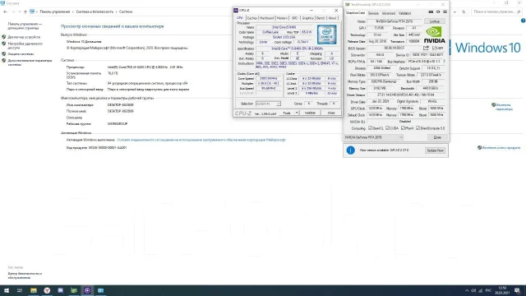Click the blue app icon after Yandex on taskbar
The image size is (526, 296).
60,290
